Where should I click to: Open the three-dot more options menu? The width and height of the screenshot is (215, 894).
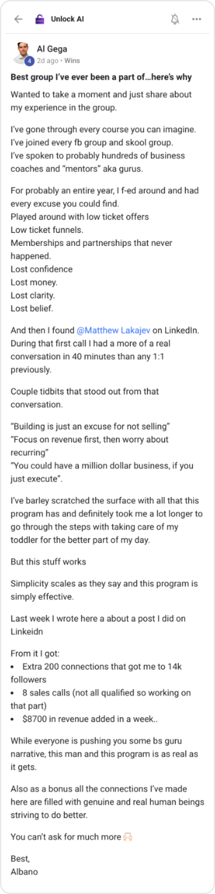[197, 19]
